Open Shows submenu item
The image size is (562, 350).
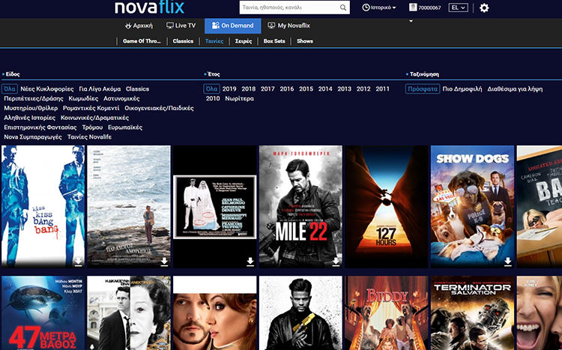305,41
